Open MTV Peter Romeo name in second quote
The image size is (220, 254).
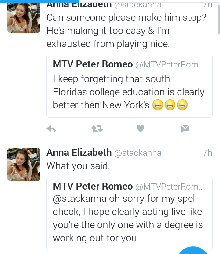click(x=93, y=186)
